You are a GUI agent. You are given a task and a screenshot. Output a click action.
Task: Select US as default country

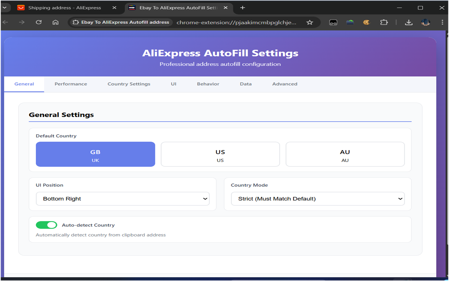(x=220, y=154)
